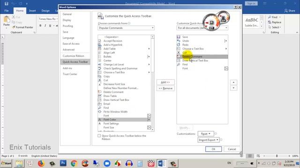Click the Find icon in Editing group

click(270, 17)
